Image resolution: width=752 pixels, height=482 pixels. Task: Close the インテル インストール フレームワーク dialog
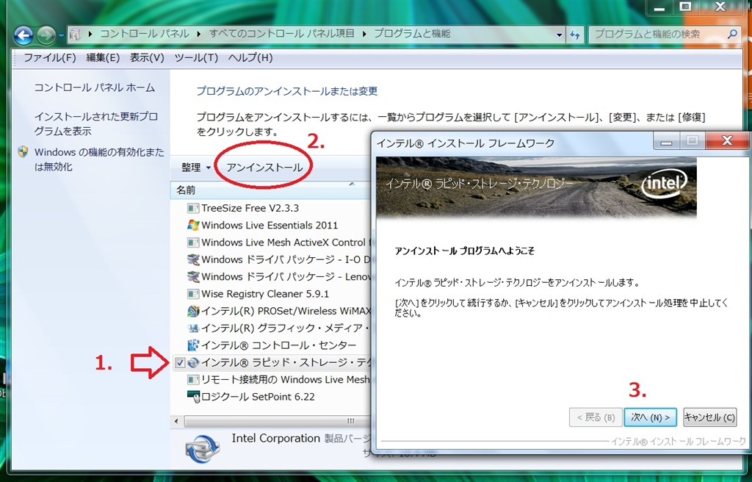point(727,140)
